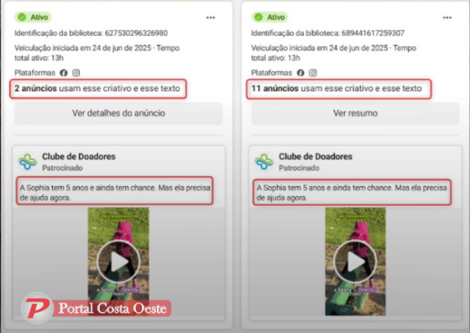Click Clube de Doadores logo in 2 anúncios card
470x333 pixels.
tap(27, 161)
